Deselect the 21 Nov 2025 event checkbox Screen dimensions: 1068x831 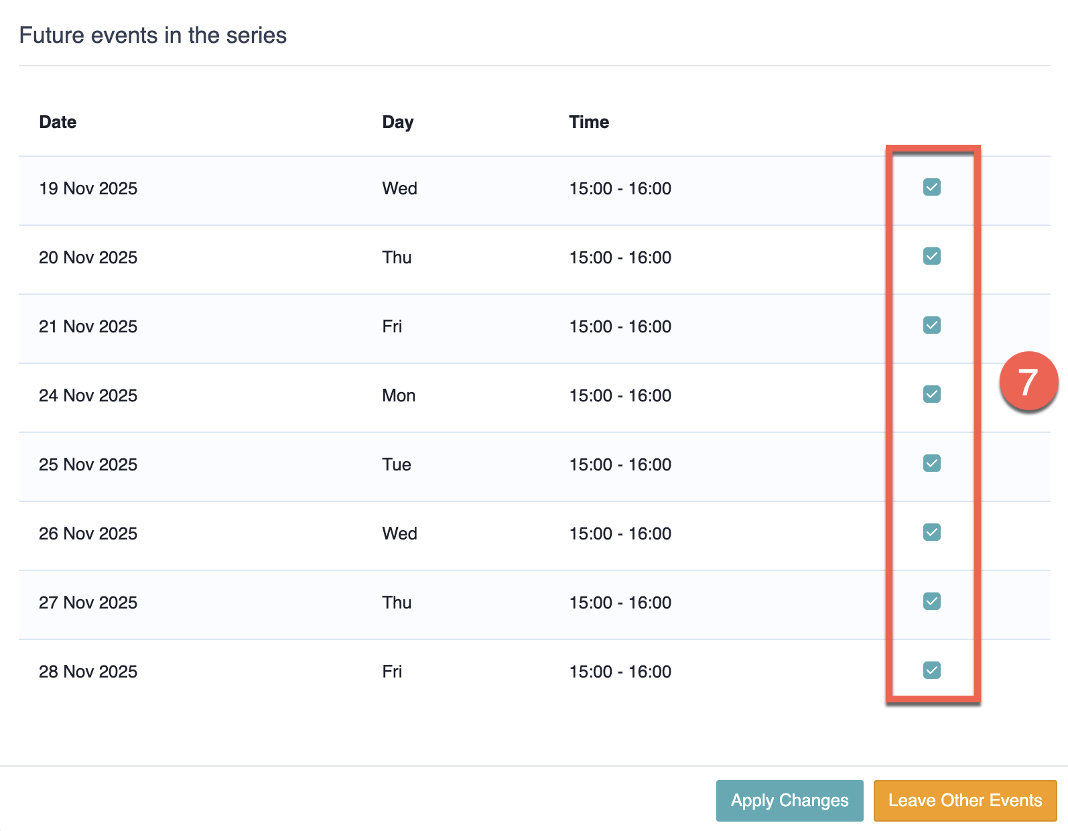tap(931, 326)
